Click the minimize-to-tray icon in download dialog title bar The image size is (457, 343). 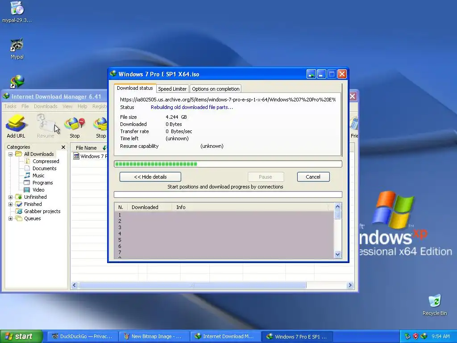click(311, 74)
